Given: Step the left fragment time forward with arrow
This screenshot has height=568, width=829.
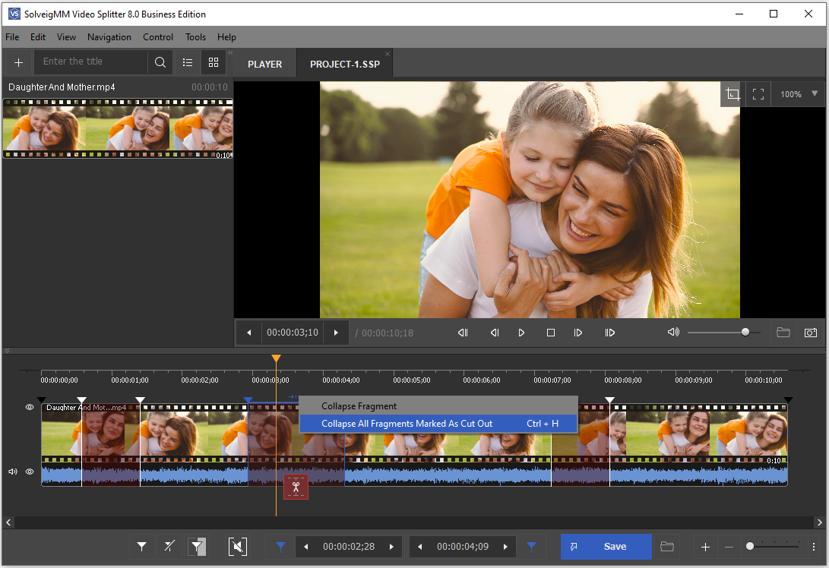Looking at the screenshot, I should [391, 546].
